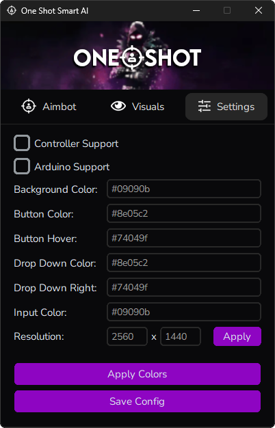Click the Button Color hex input field

(184, 213)
